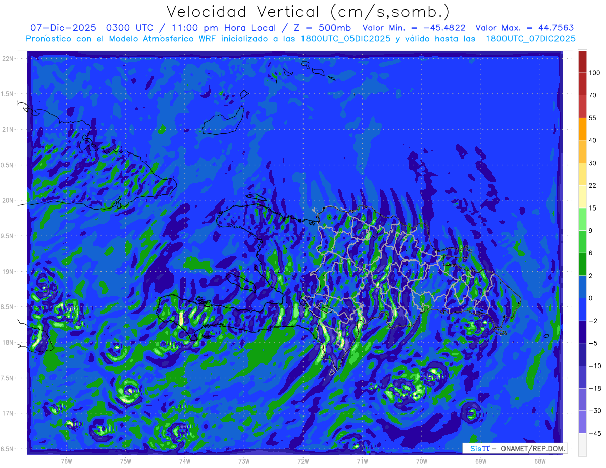Screen dimensions: 606x468
Task: Click the latitude label '17N'
Action: pyautogui.click(x=7, y=414)
